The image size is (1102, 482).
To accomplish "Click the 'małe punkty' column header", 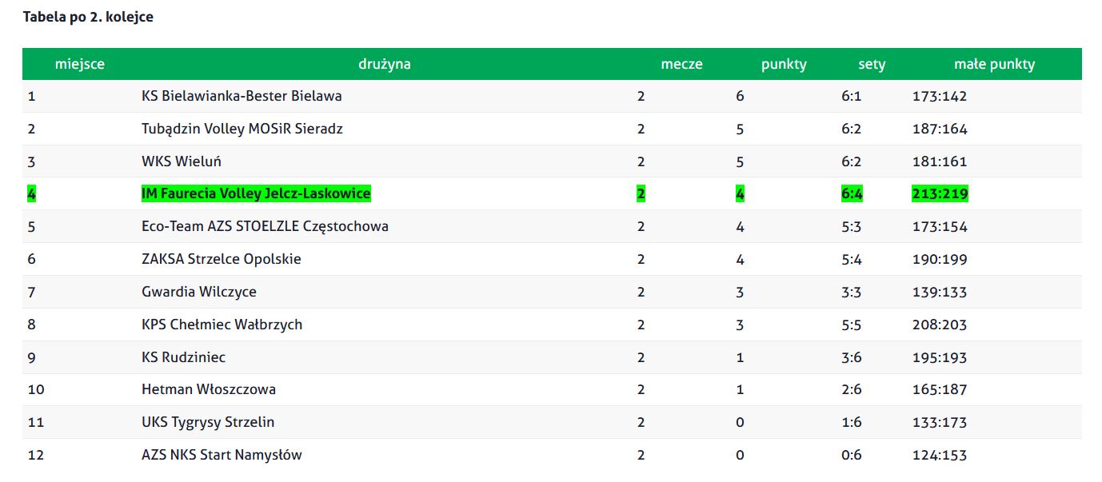I will point(994,64).
